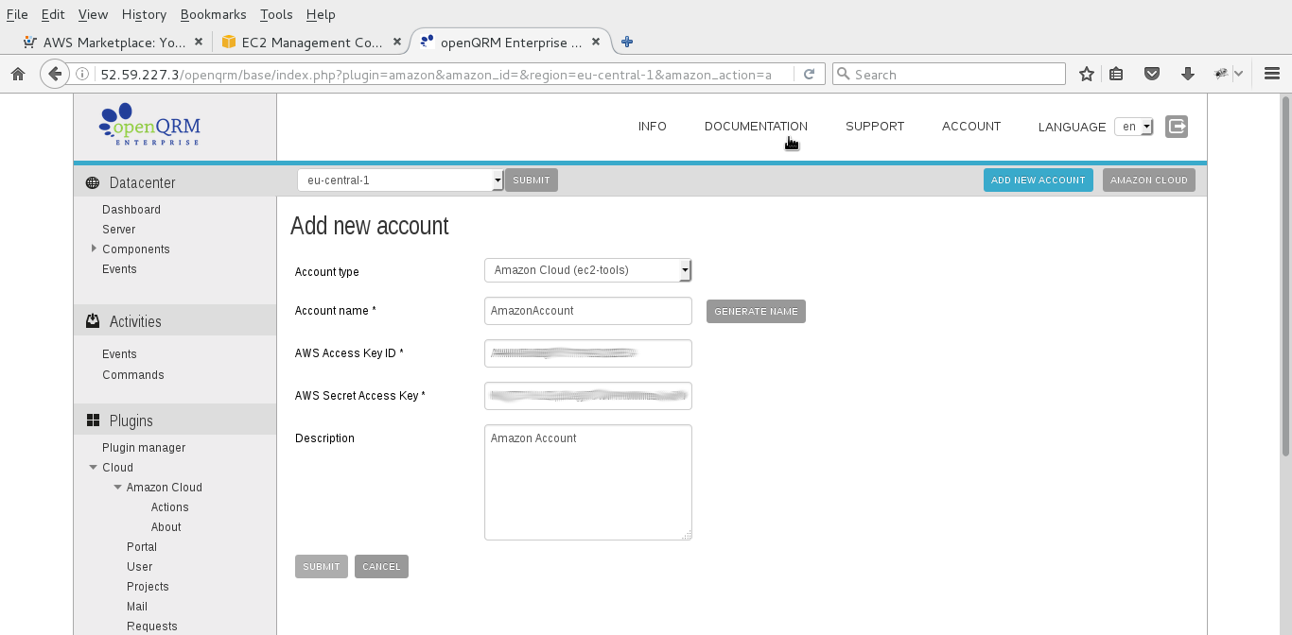Click the site info icon in URL bar

pos(83,74)
